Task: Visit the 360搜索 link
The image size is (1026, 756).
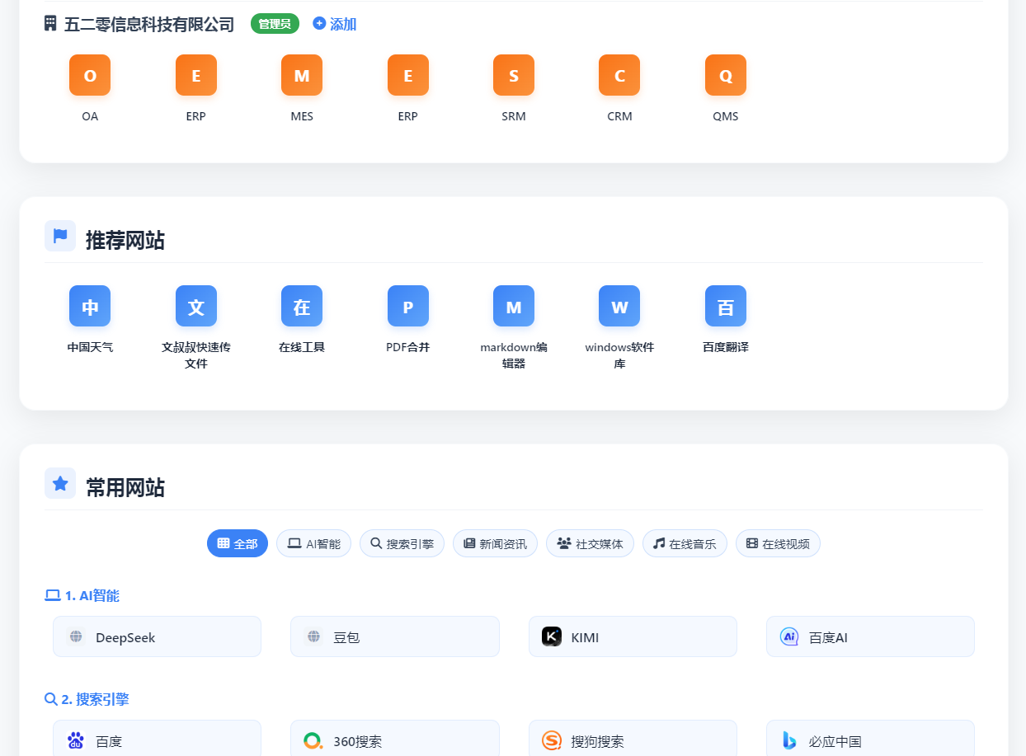Action: click(x=394, y=741)
